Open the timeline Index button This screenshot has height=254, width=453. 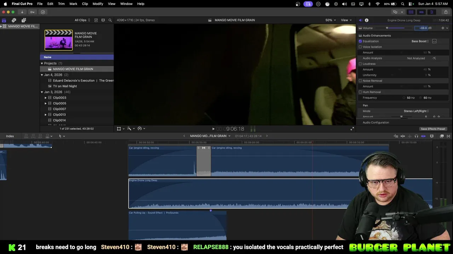(x=10, y=136)
